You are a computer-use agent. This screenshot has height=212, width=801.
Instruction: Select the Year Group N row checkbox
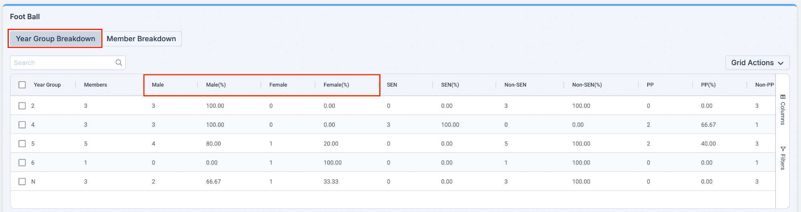click(22, 182)
